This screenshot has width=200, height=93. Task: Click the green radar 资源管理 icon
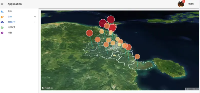[x=2, y=28]
